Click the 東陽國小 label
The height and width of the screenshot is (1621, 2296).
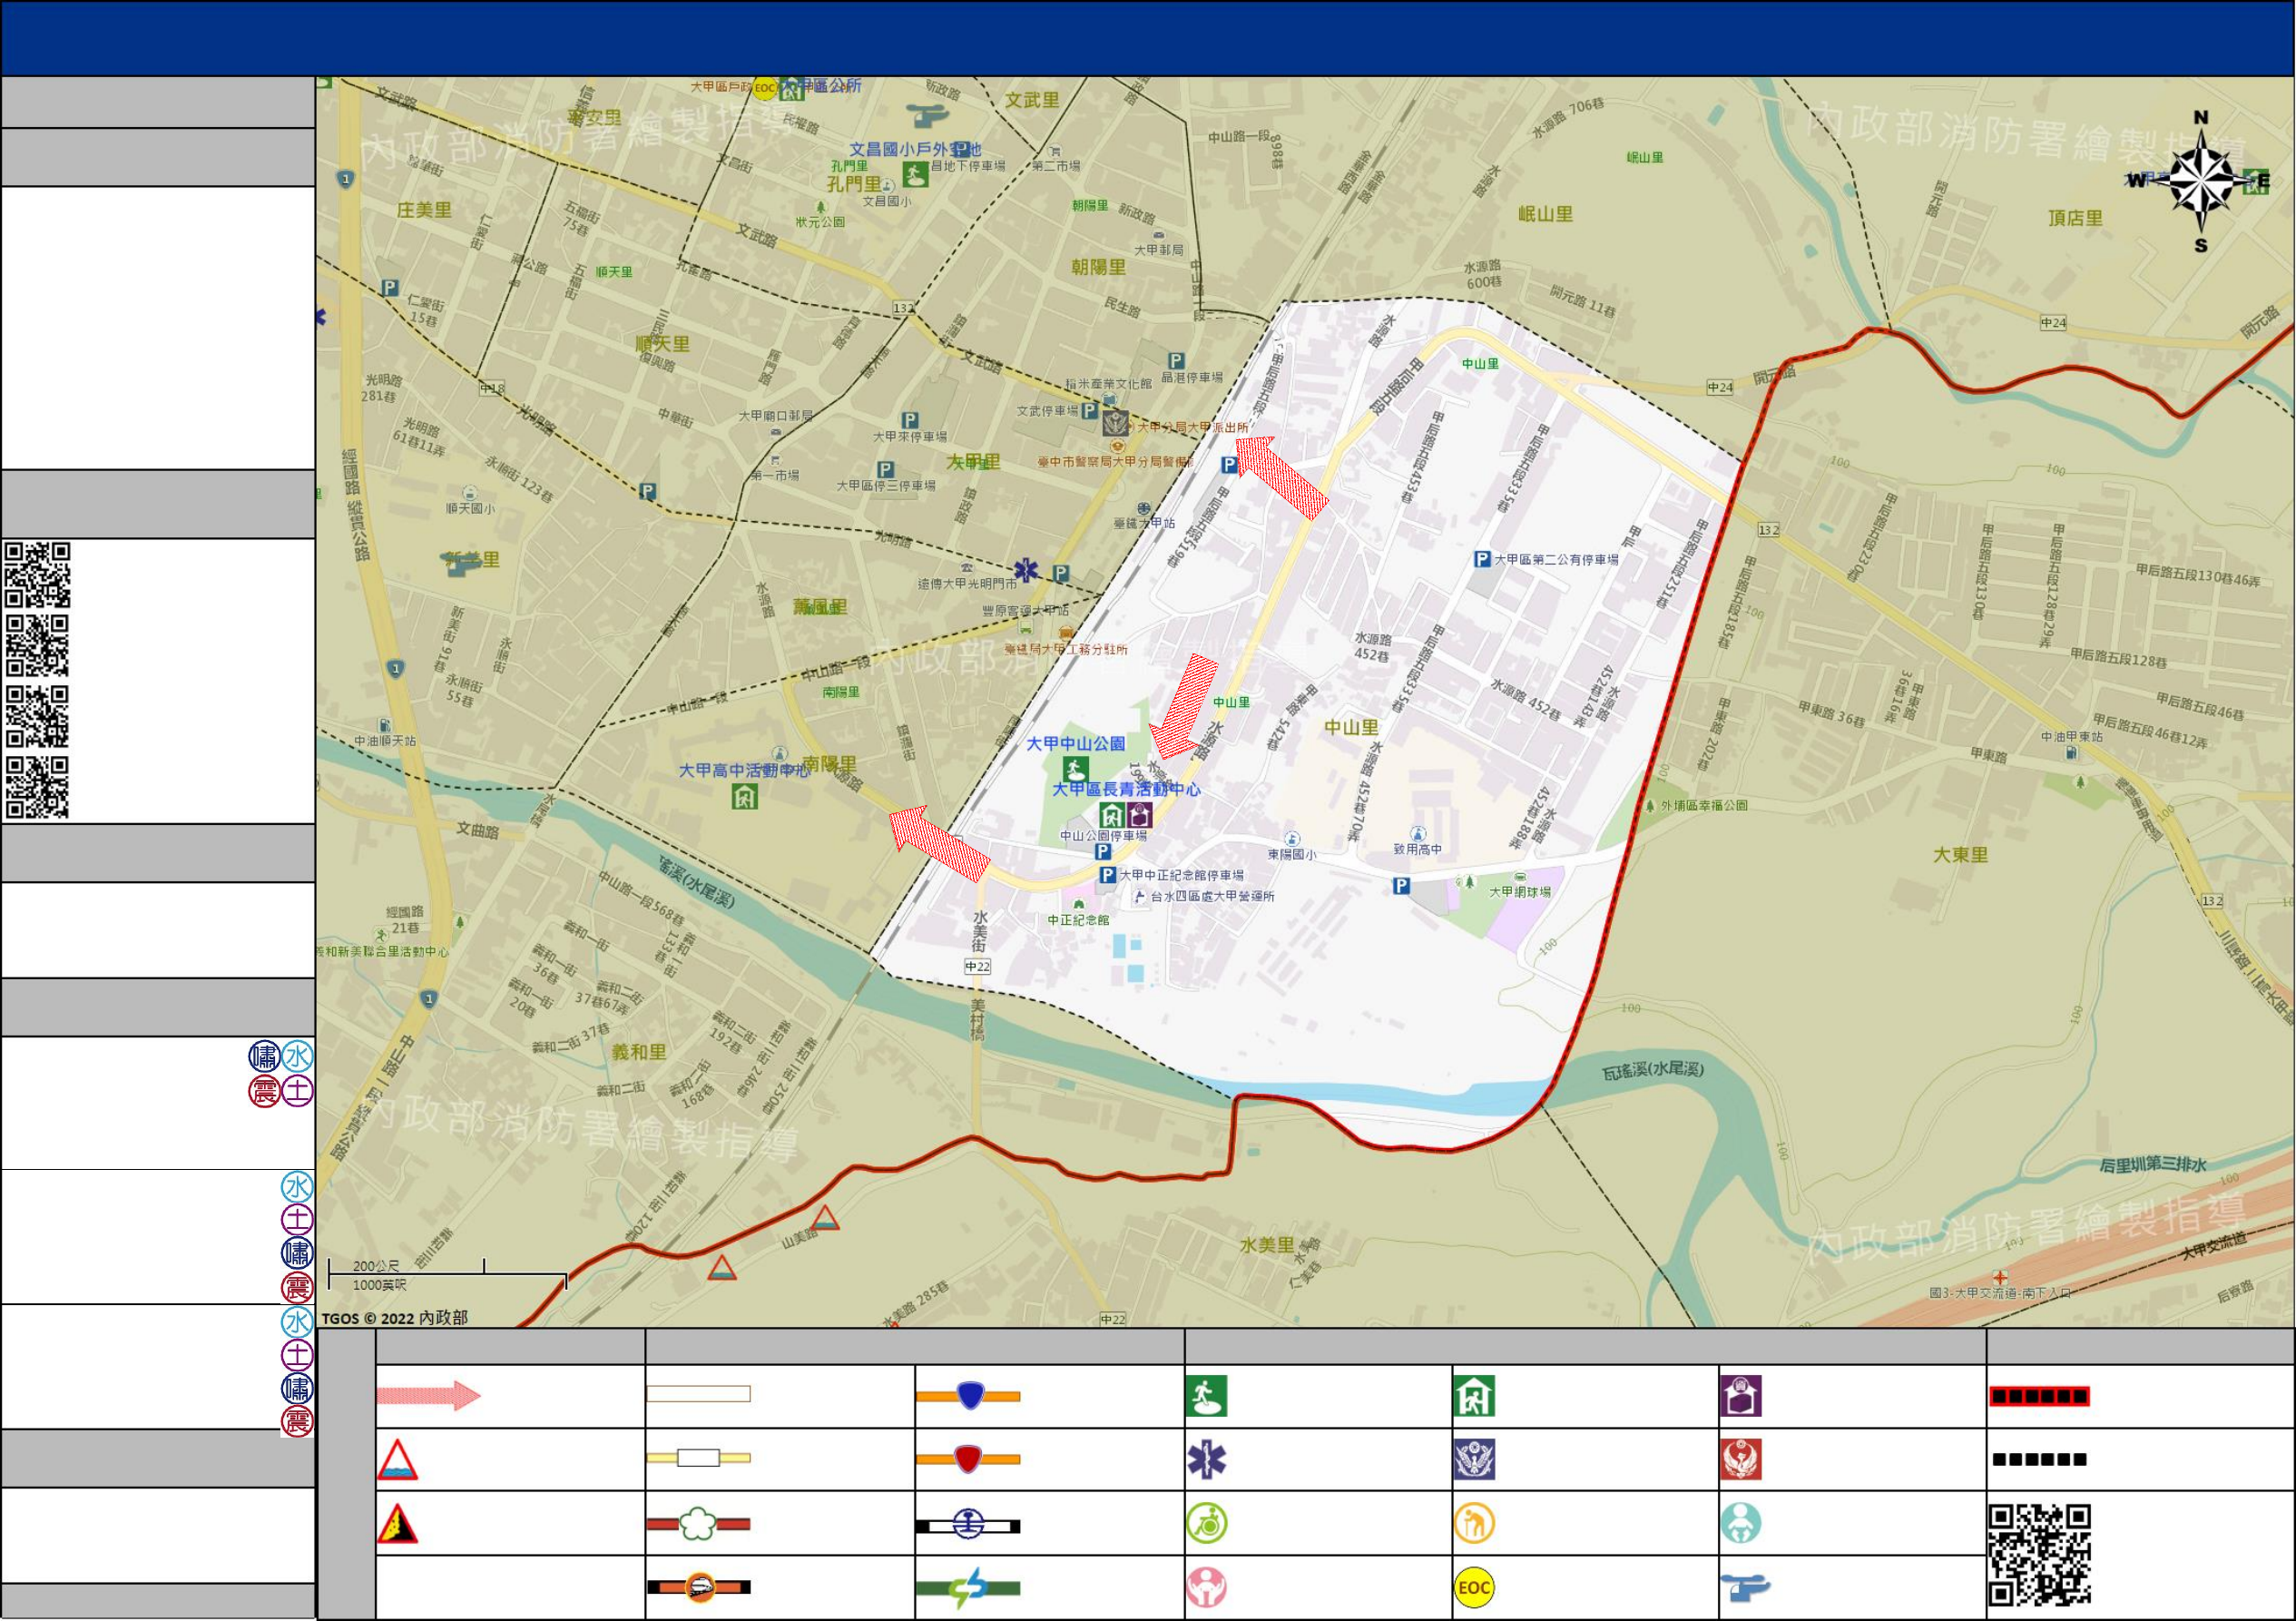[1292, 855]
